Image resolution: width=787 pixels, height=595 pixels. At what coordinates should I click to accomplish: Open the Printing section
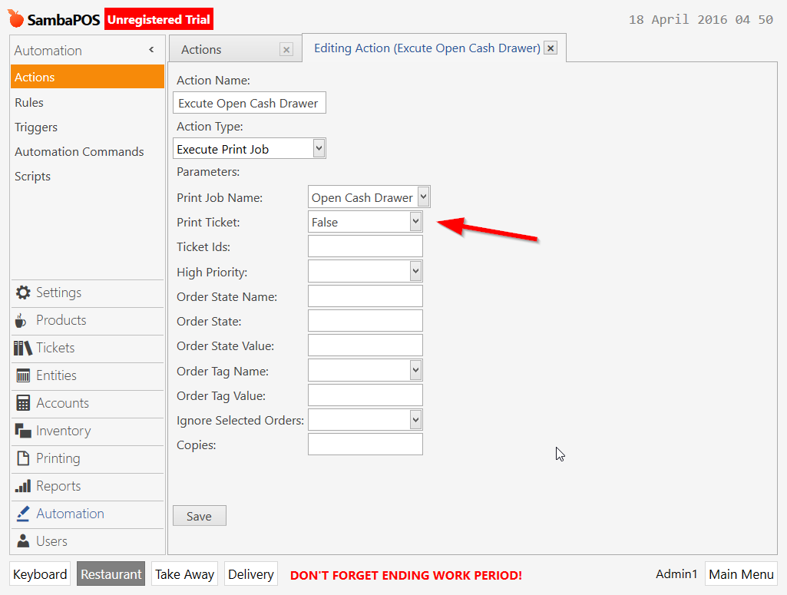pos(88,458)
